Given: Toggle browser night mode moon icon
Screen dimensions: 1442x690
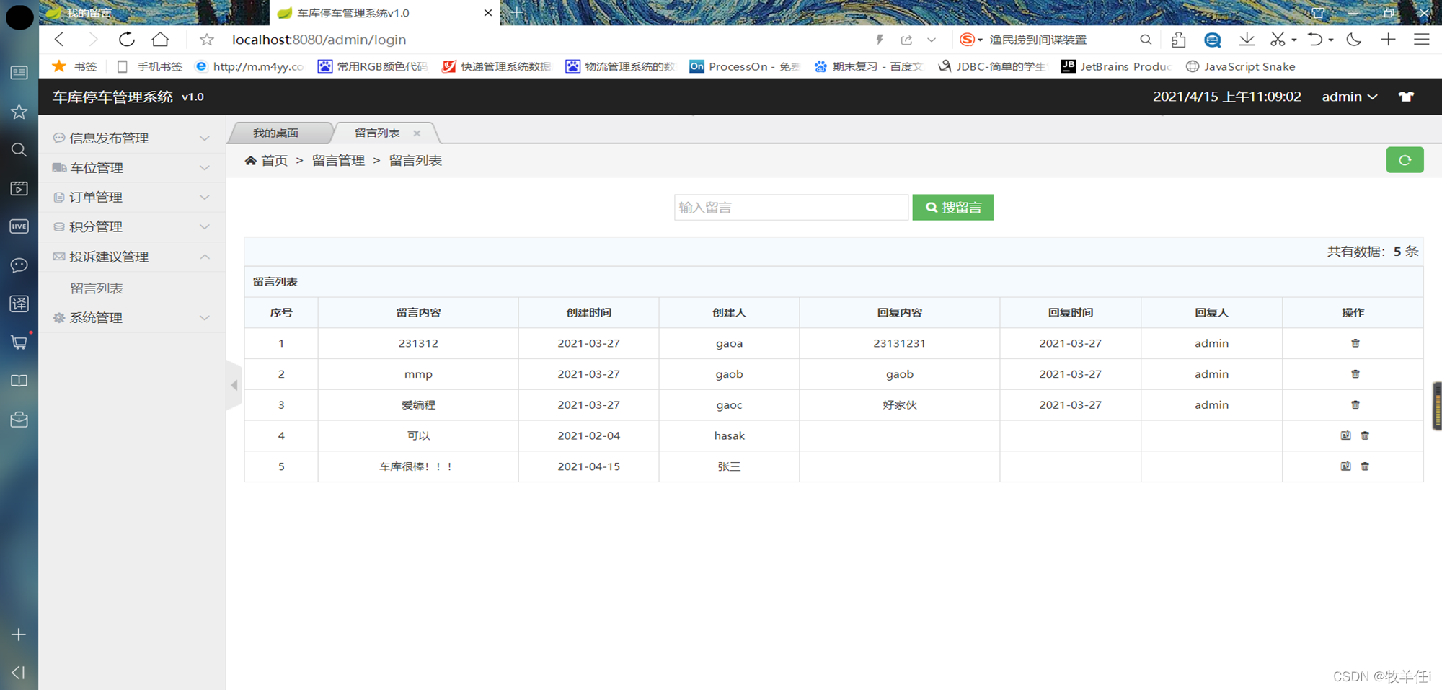Looking at the screenshot, I should 1353,40.
